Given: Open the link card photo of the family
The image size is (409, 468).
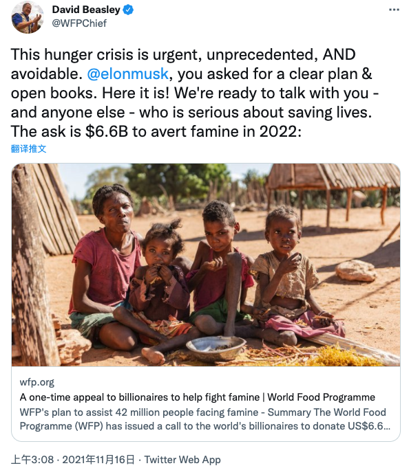Looking at the screenshot, I should 206,265.
